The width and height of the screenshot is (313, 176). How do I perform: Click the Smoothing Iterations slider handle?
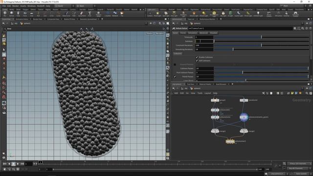(x=233, y=49)
